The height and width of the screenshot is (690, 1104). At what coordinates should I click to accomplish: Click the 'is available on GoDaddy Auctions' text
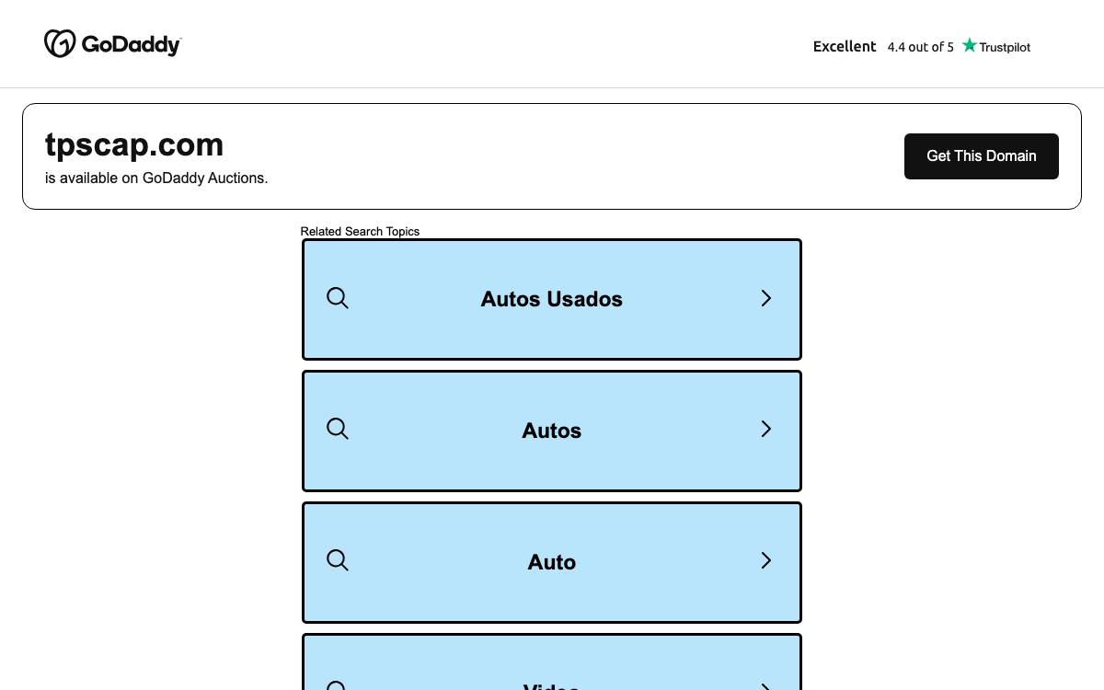click(156, 178)
